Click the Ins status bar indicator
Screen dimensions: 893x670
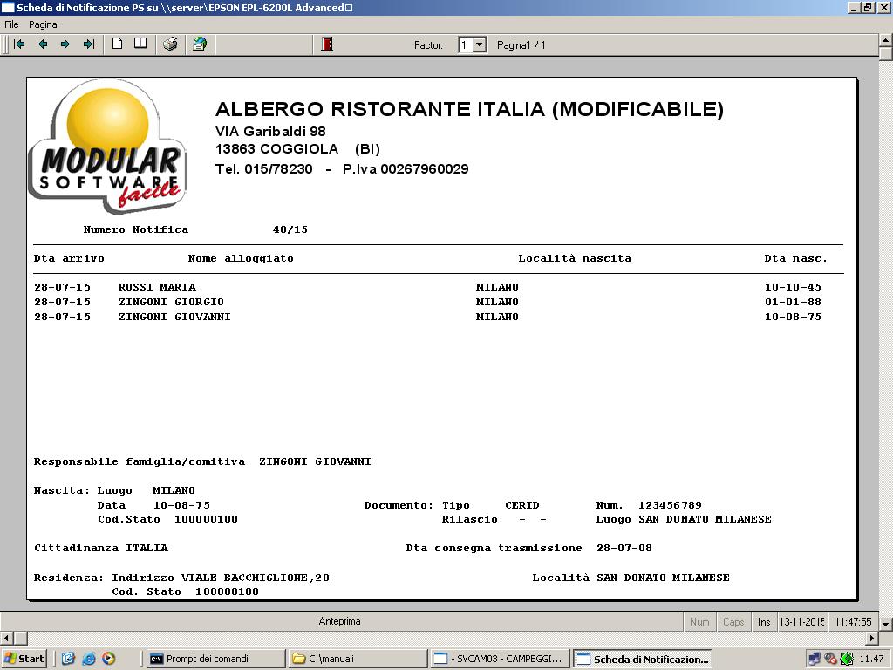(x=764, y=621)
